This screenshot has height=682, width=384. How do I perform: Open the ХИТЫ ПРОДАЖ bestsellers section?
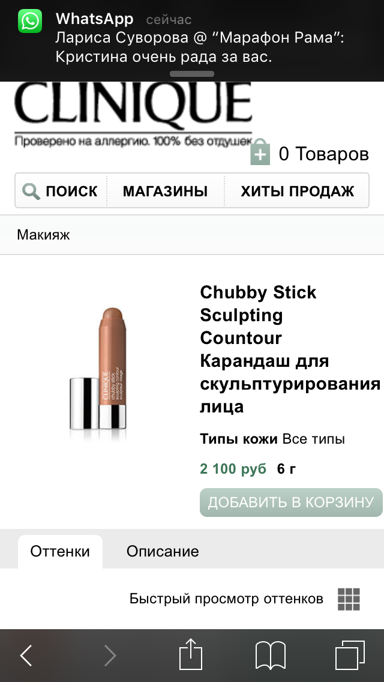click(298, 191)
